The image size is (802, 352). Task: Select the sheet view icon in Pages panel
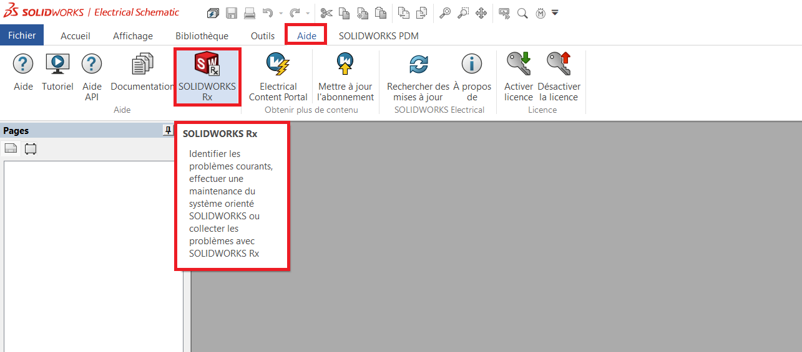[x=11, y=149]
